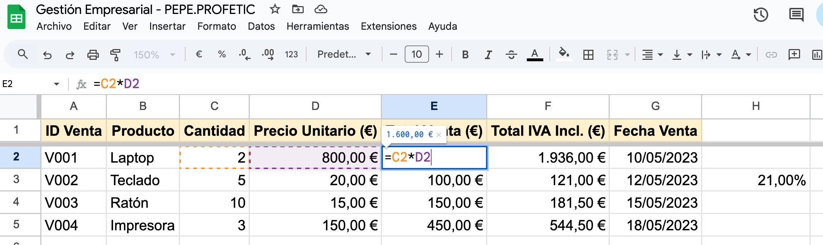Open the comments panel icon

point(796,15)
